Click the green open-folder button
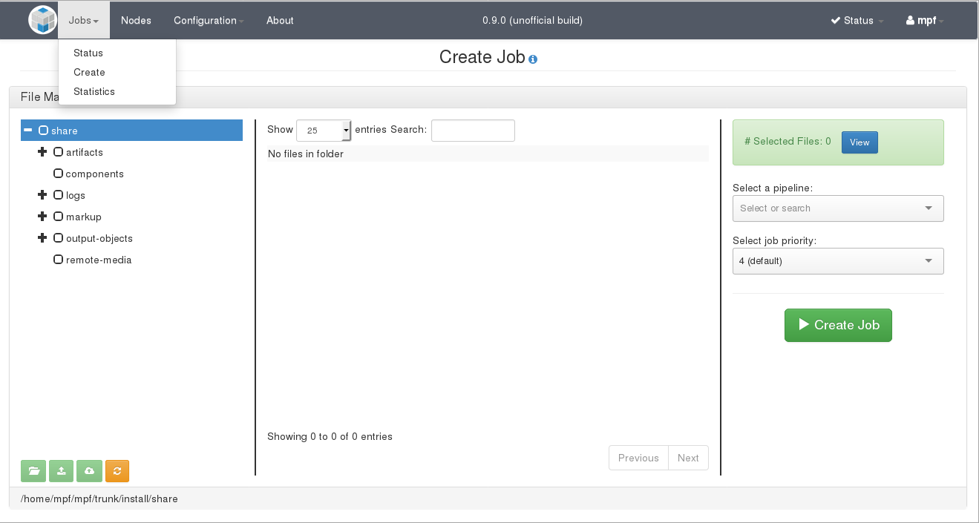This screenshot has height=523, width=979. click(33, 471)
